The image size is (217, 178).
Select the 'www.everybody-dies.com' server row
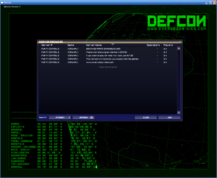[x=108, y=62]
